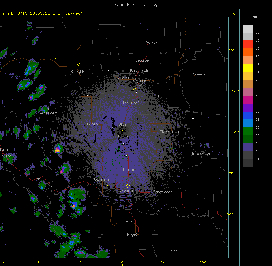Select the Stettler town label
Image resolution: width=272 pixels, height=266 pixels.
click(200, 75)
